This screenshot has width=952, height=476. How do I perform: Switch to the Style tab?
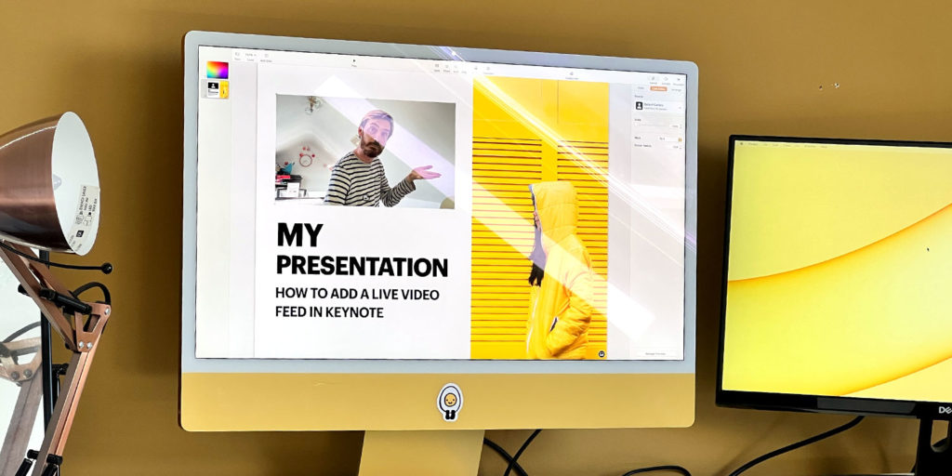click(x=641, y=89)
